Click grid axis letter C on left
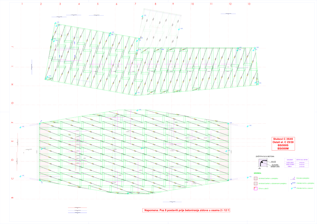 [x=12, y=179]
